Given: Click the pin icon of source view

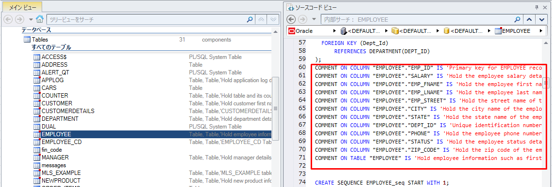Looking at the screenshot, I should [536, 7].
